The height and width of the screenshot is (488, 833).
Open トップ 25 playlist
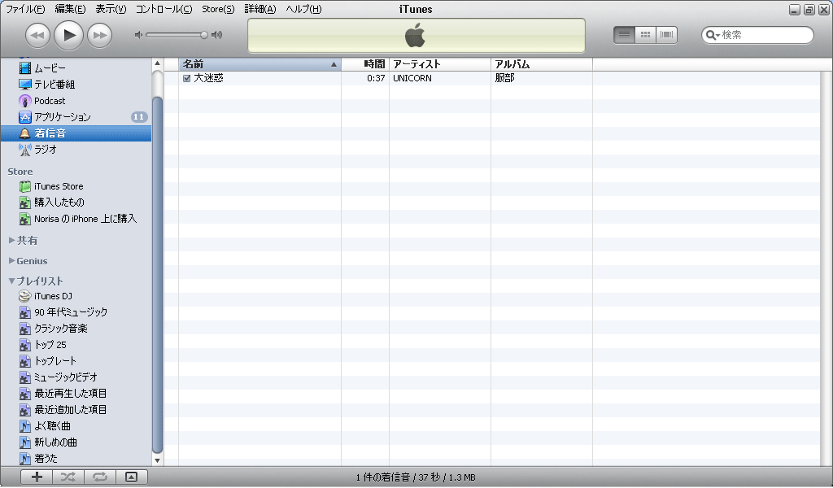click(x=76, y=345)
